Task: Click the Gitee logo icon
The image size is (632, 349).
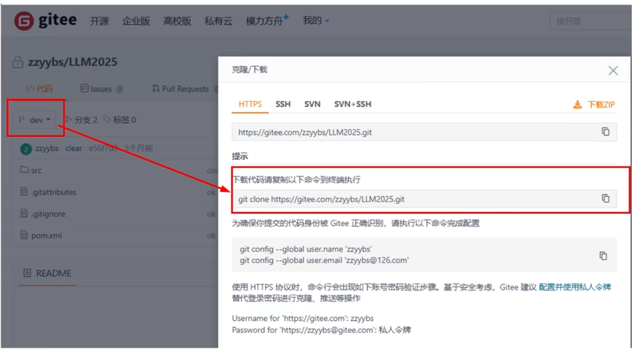Action: 24,20
